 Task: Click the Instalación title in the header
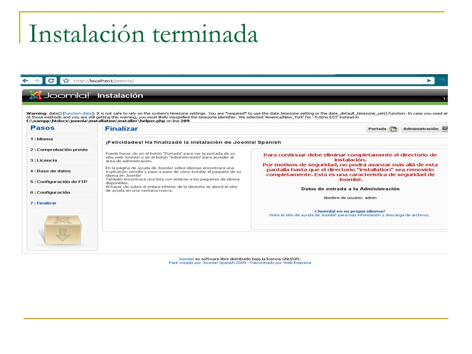click(x=120, y=96)
